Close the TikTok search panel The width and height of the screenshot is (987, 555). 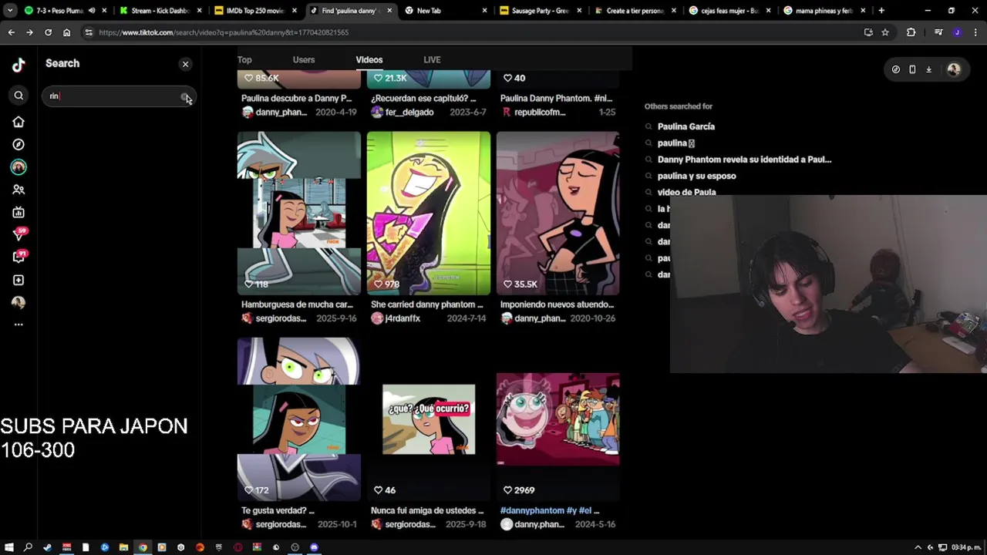[x=185, y=64]
